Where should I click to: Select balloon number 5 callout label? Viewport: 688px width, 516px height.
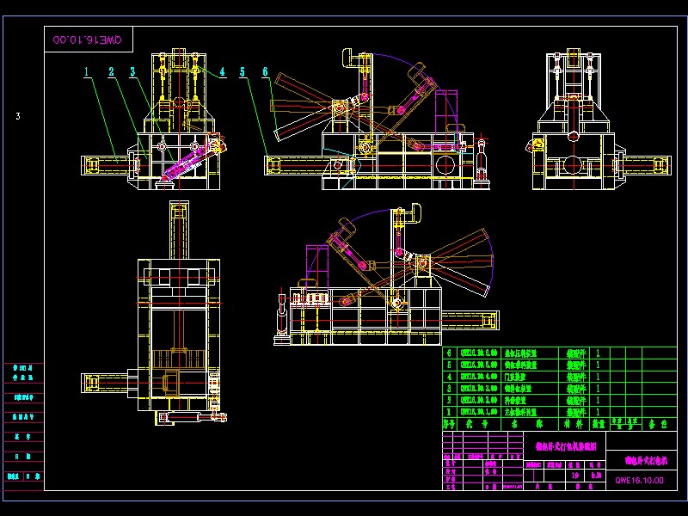click(243, 71)
